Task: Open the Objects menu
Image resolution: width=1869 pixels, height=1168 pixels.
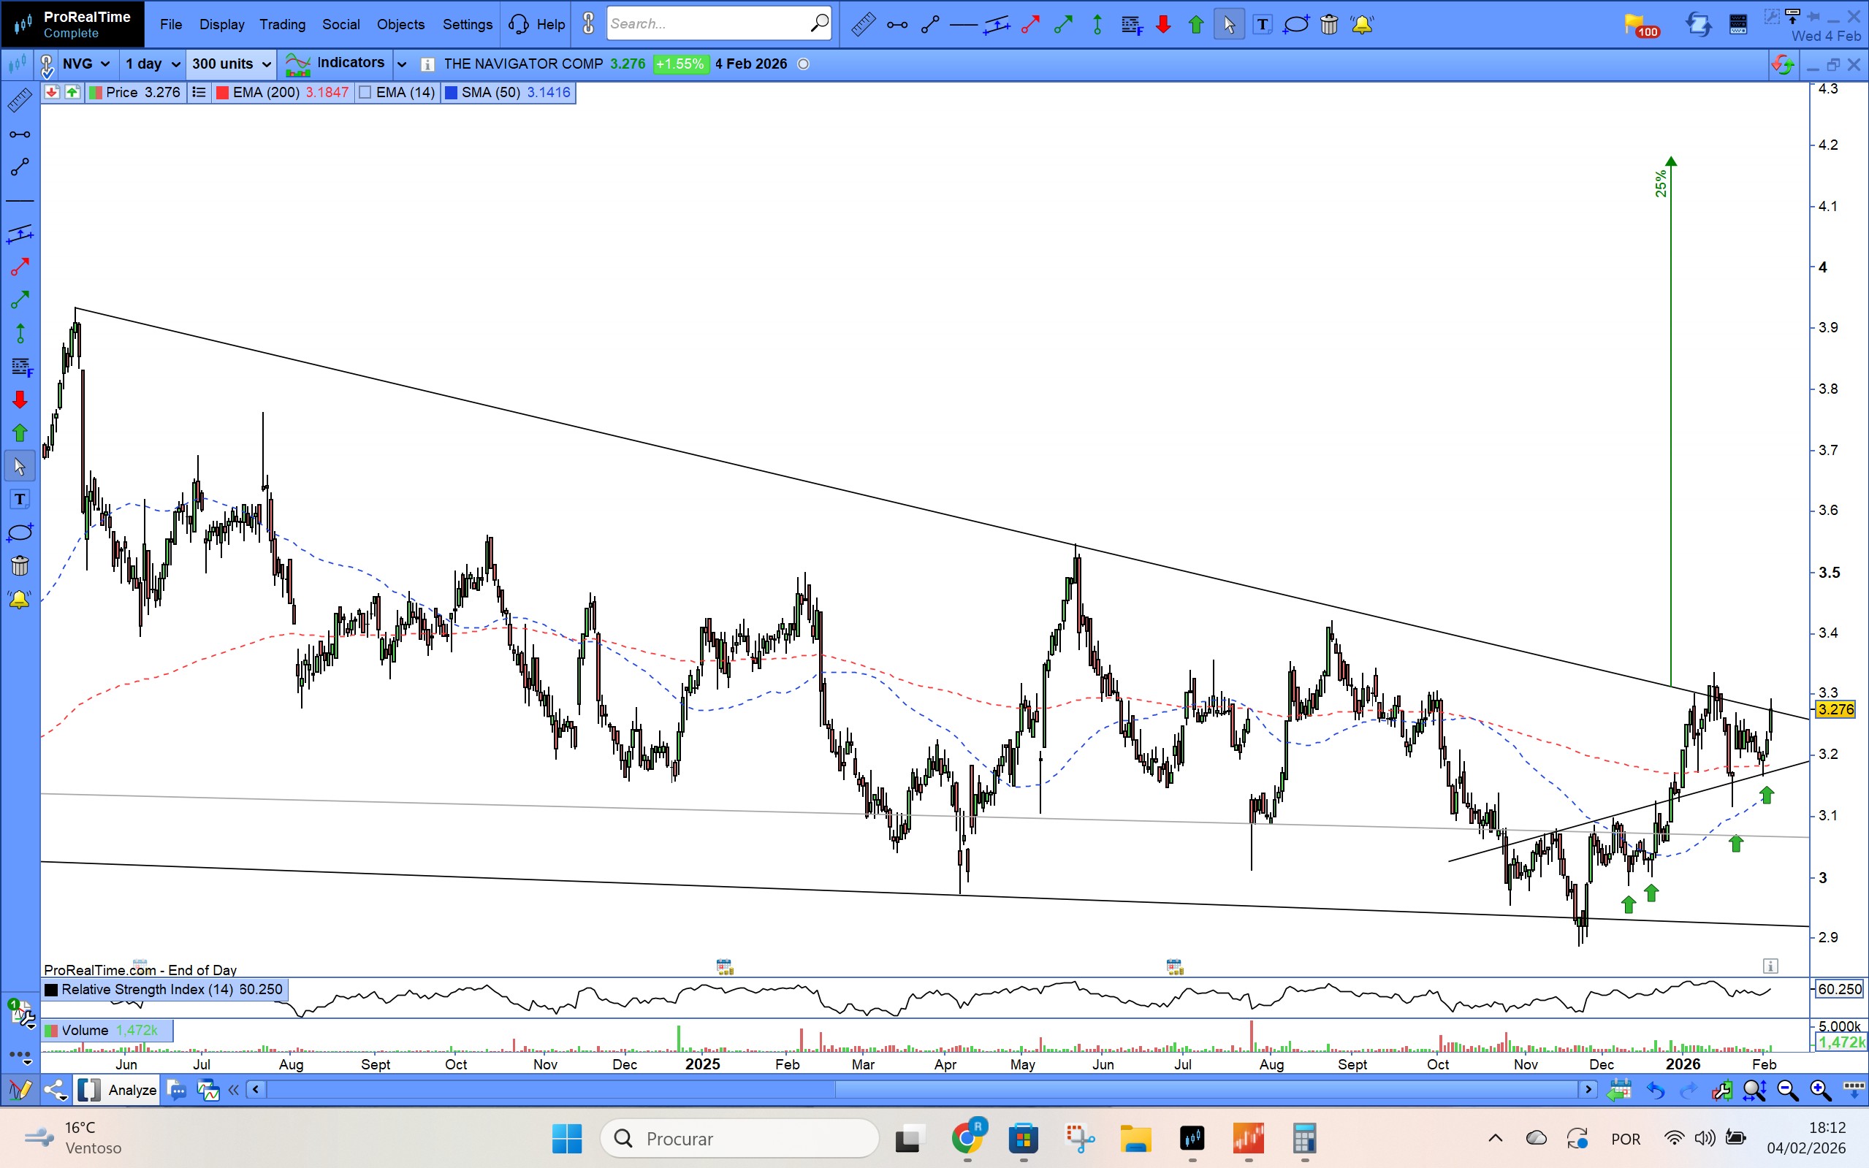Action: pos(400,25)
